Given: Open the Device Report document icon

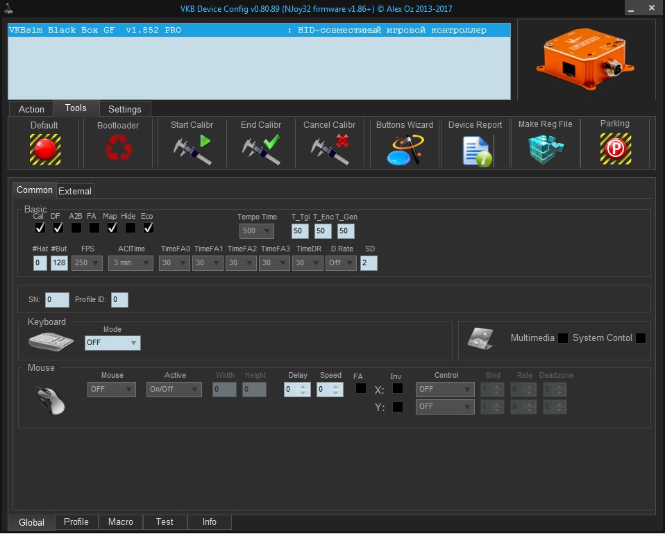Looking at the screenshot, I should [x=477, y=151].
